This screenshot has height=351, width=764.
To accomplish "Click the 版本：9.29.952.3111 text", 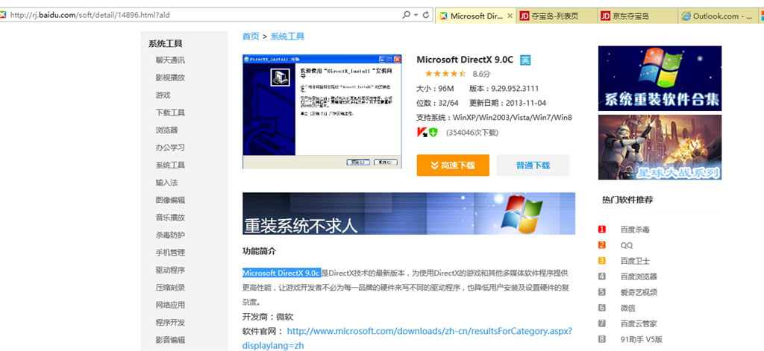I will 504,89.
